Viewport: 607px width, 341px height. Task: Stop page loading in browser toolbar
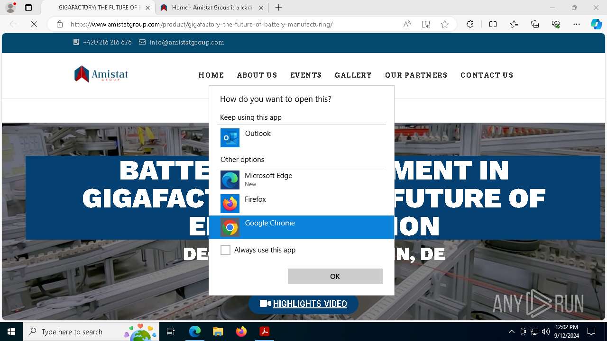click(x=34, y=24)
